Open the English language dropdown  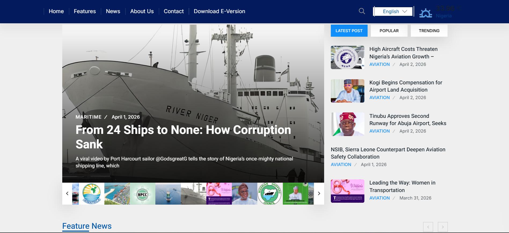pyautogui.click(x=393, y=12)
